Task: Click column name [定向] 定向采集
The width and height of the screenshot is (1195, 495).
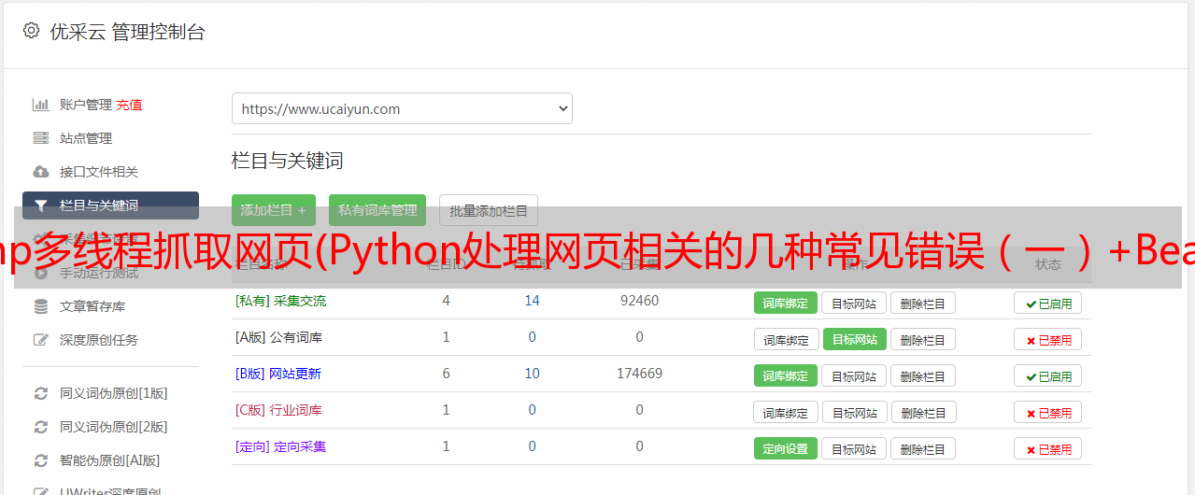Action: pyautogui.click(x=281, y=446)
